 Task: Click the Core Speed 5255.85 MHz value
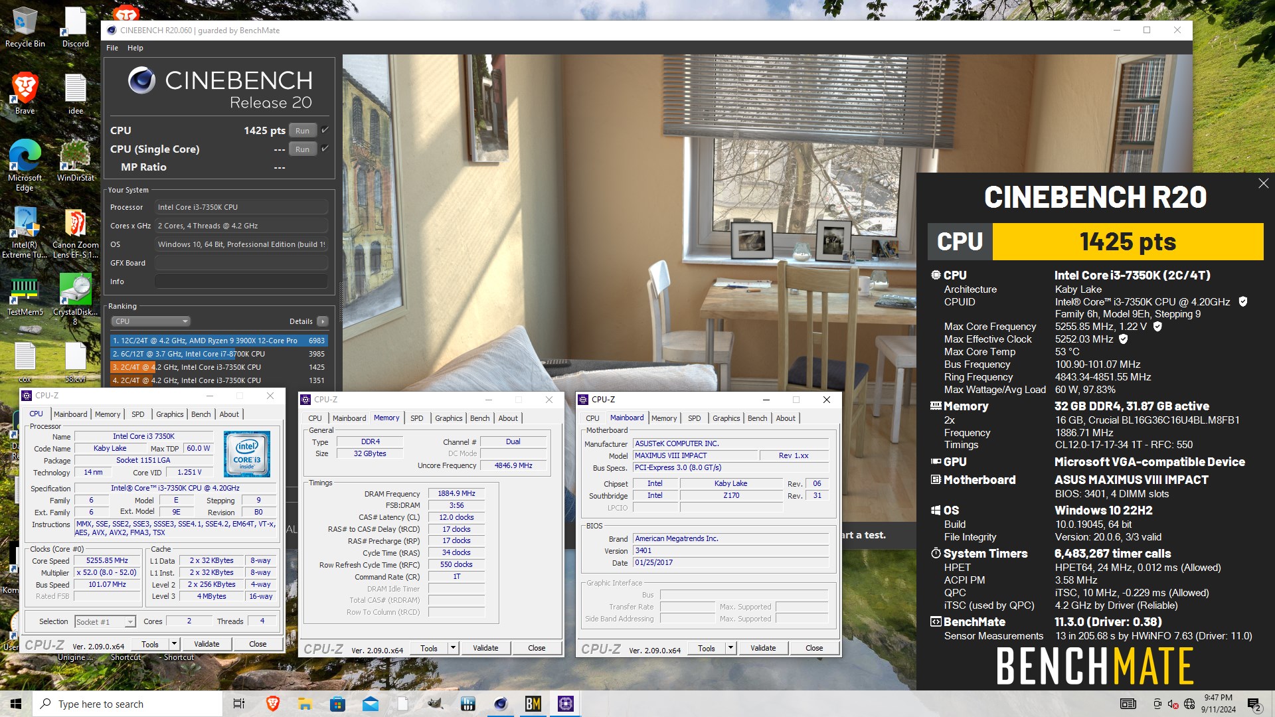click(107, 561)
